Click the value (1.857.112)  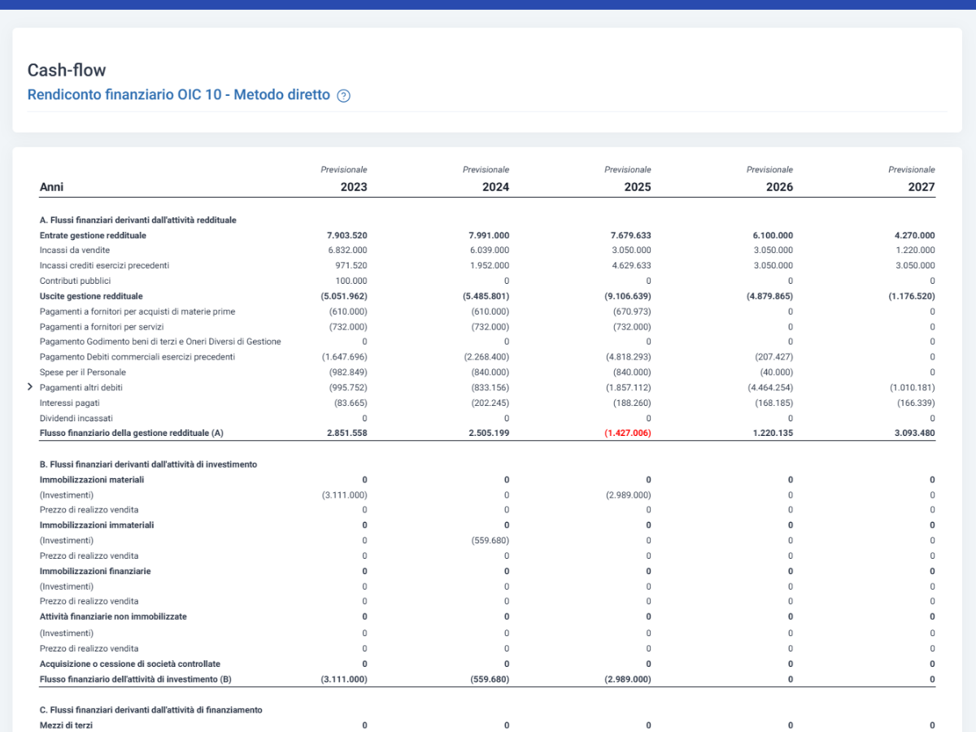tap(629, 387)
